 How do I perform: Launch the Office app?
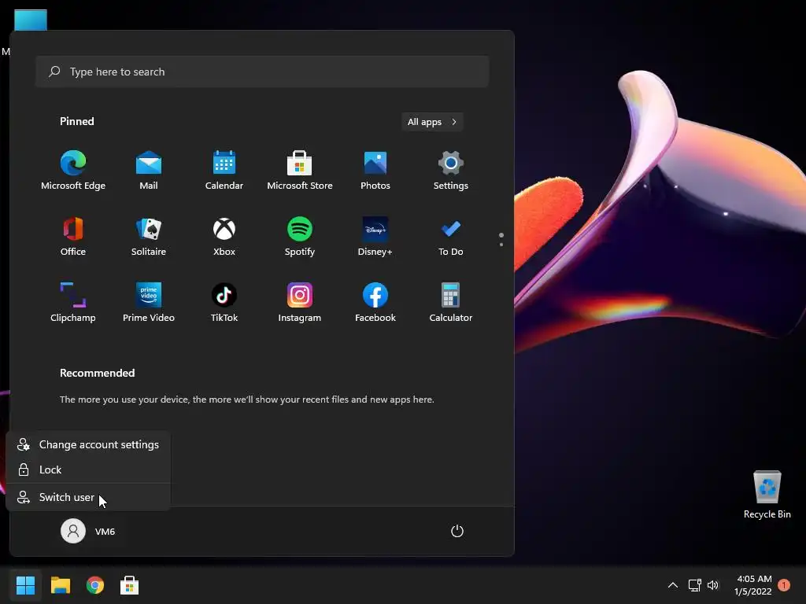click(73, 237)
